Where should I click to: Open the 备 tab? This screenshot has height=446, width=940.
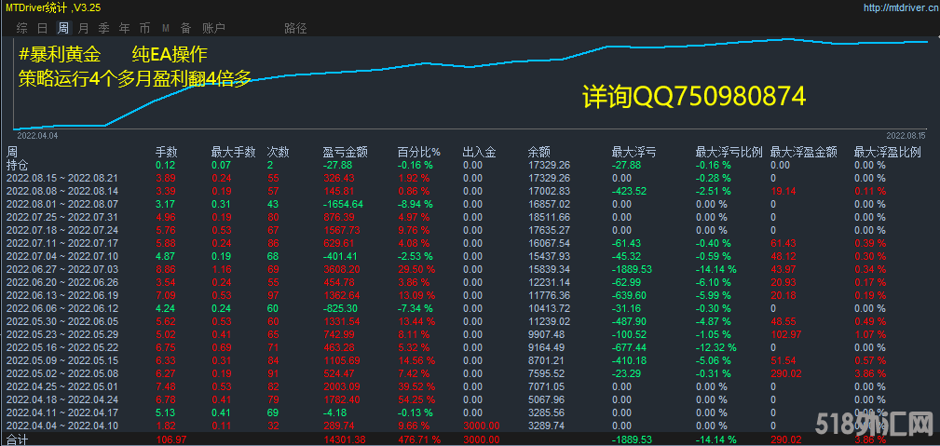click(x=185, y=28)
